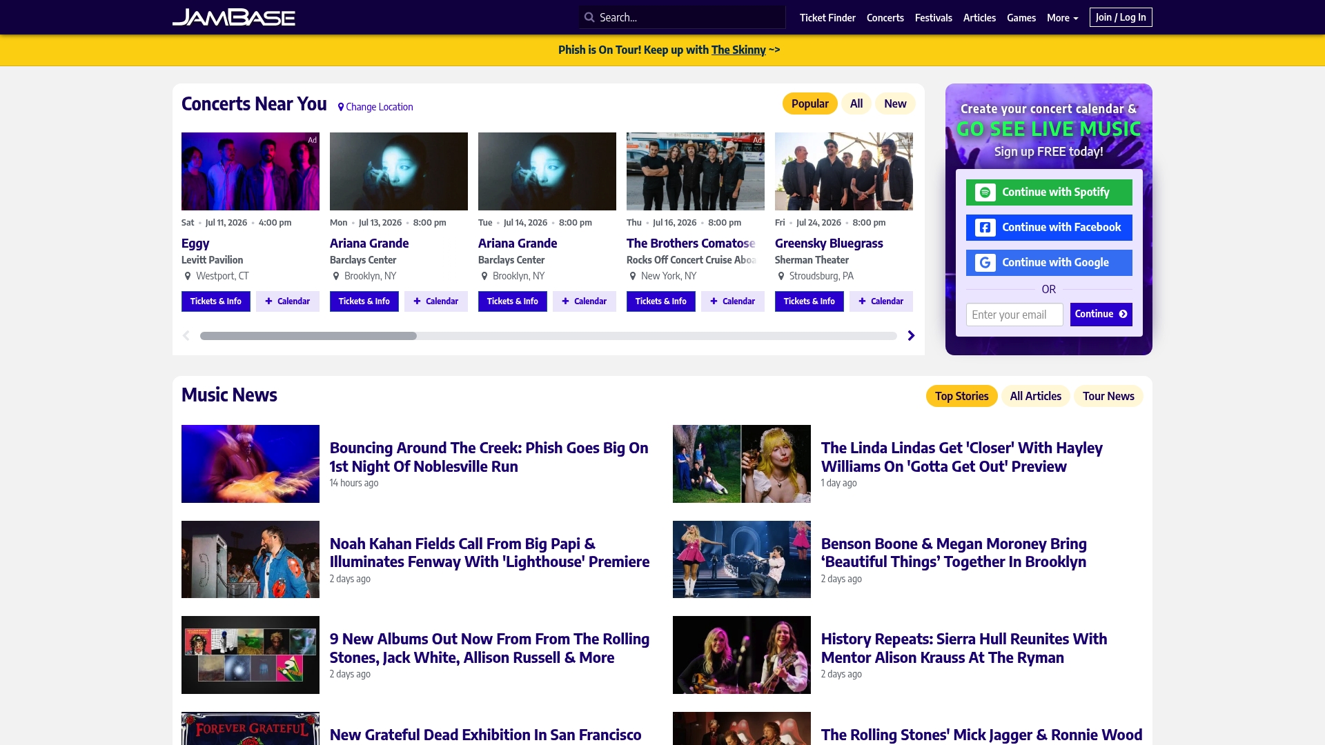
Task: Click the Spotify icon in the signup panel
Action: click(985, 192)
